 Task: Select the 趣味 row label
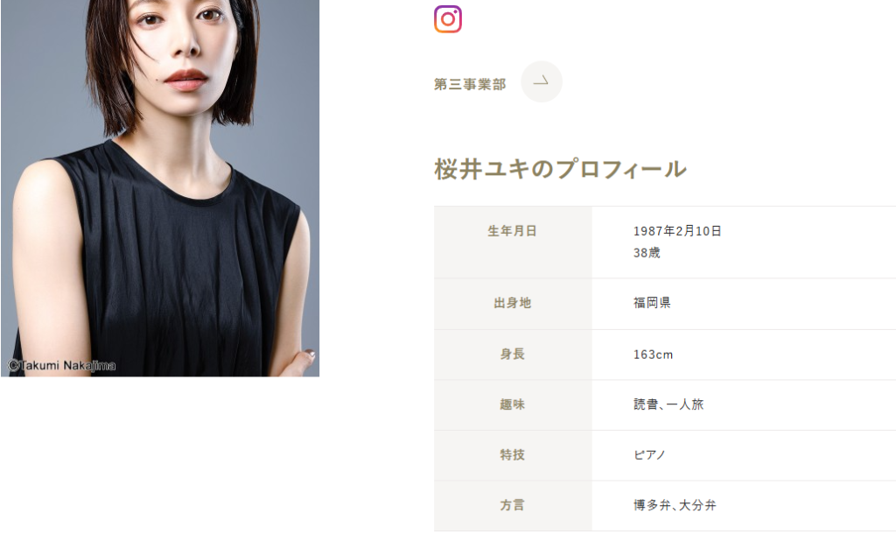(512, 404)
